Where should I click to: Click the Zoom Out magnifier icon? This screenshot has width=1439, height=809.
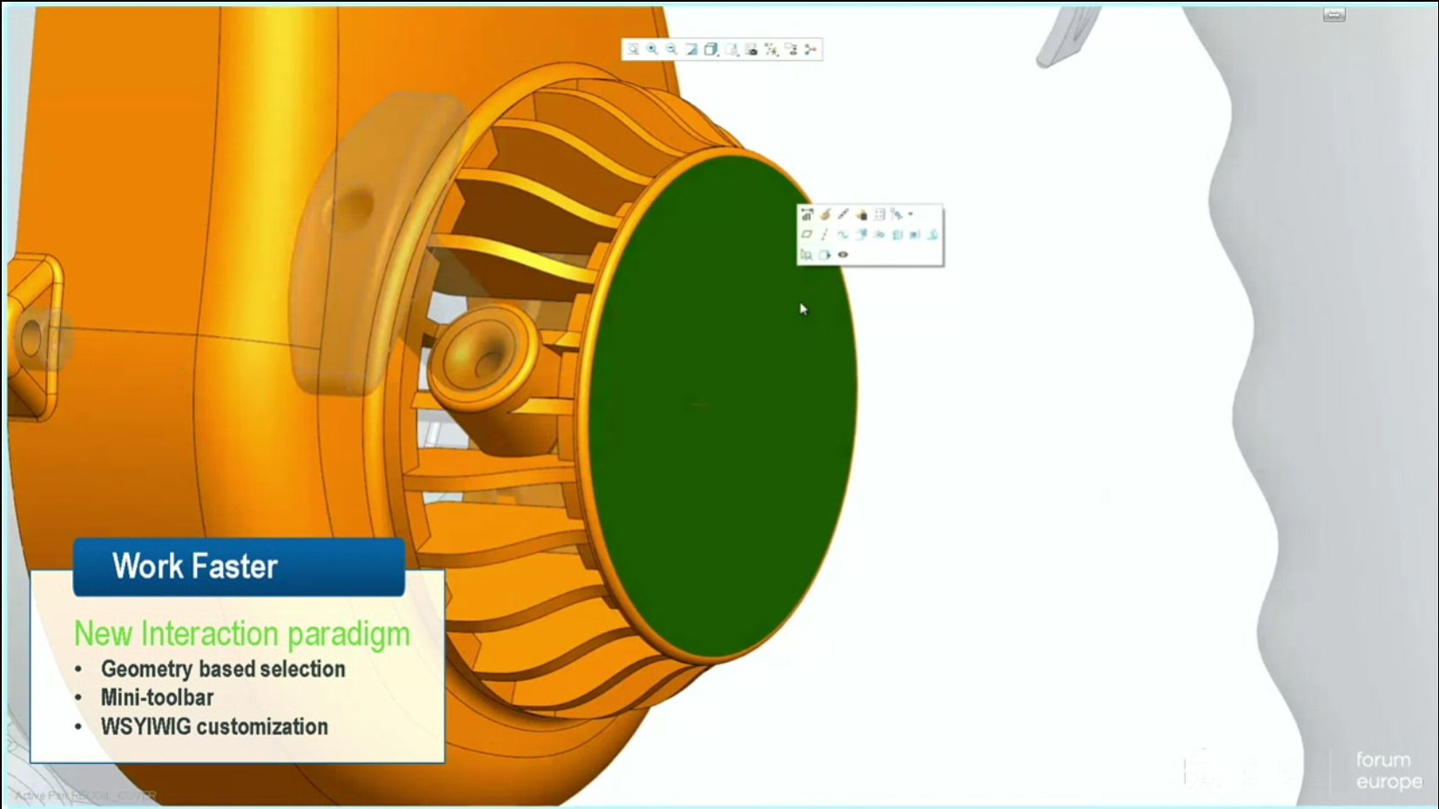click(x=671, y=50)
